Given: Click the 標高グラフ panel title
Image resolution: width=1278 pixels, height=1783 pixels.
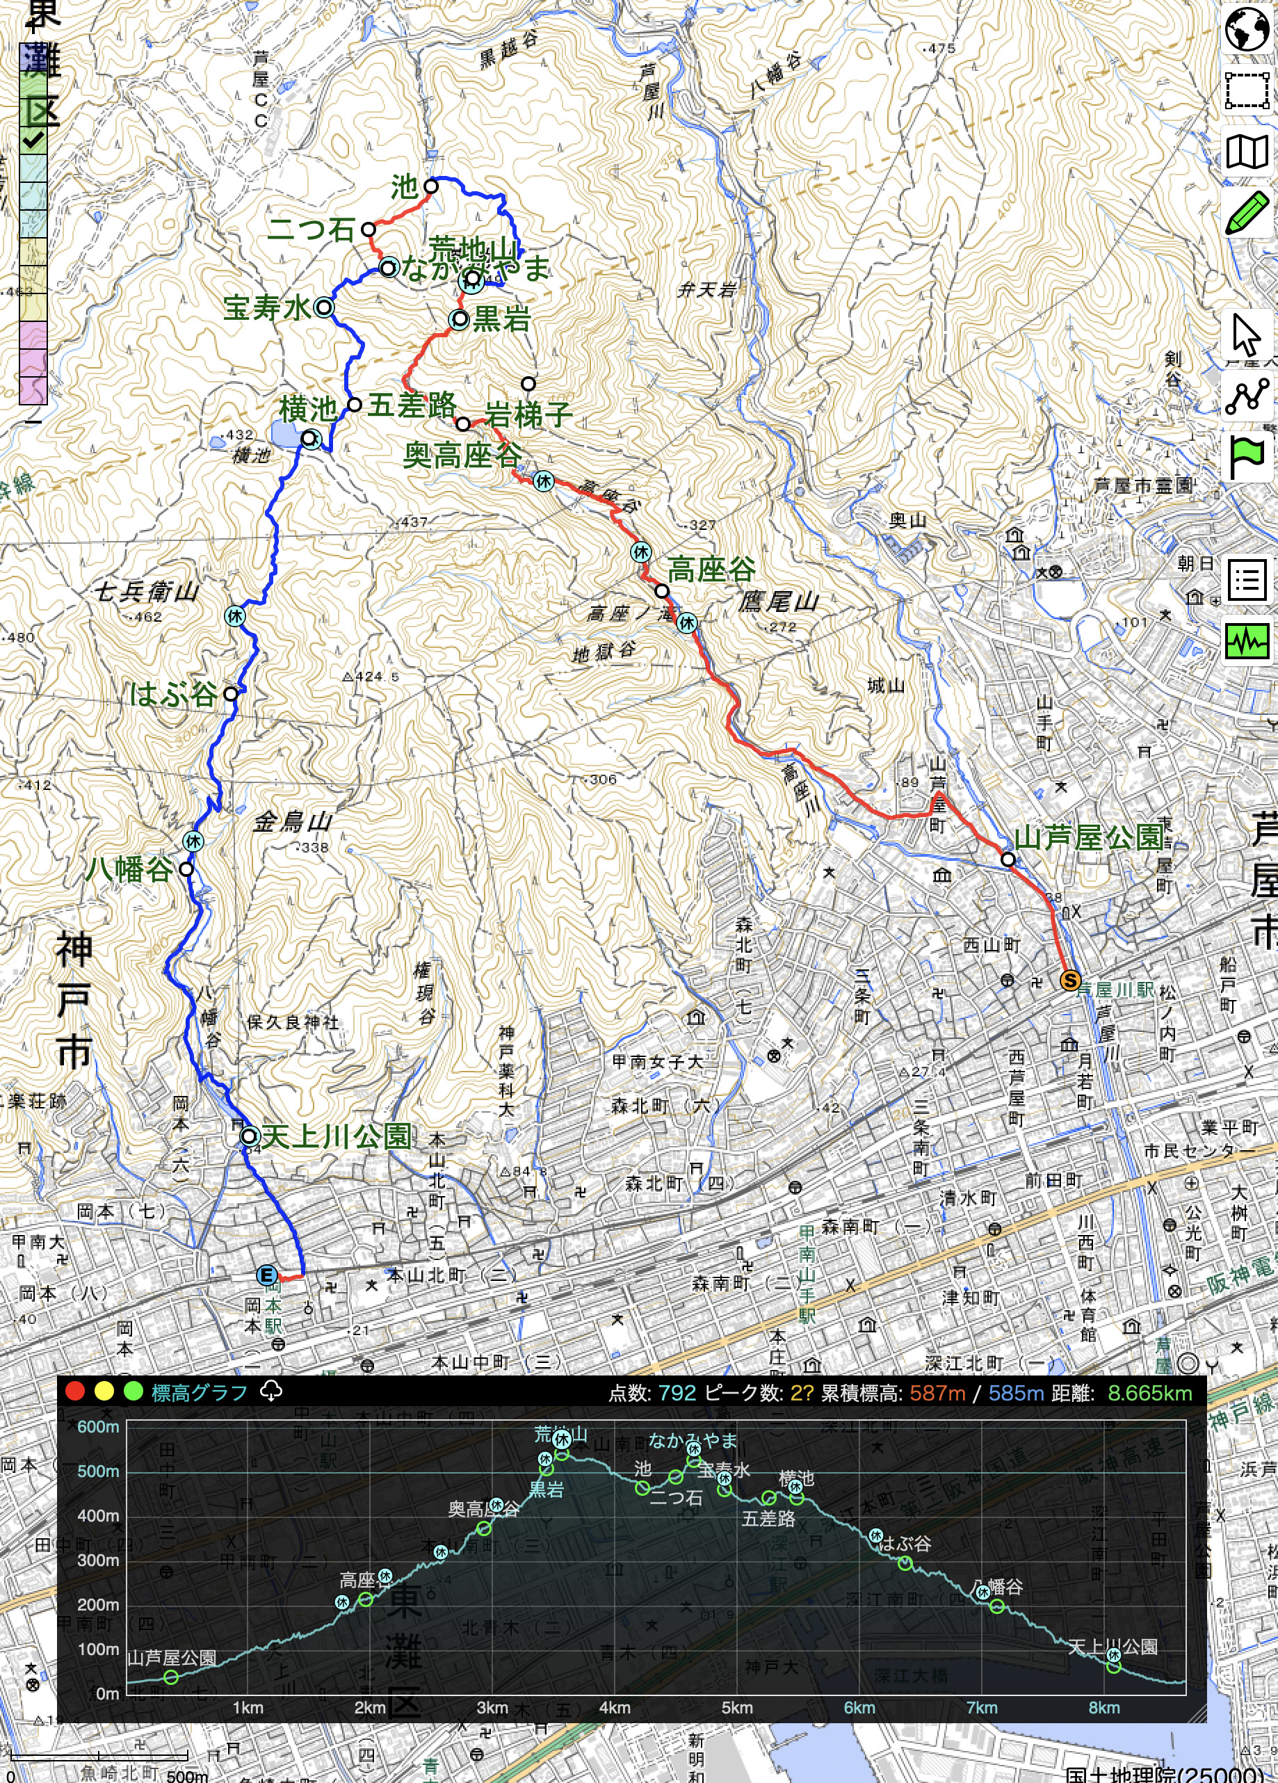Looking at the screenshot, I should (x=199, y=1392).
